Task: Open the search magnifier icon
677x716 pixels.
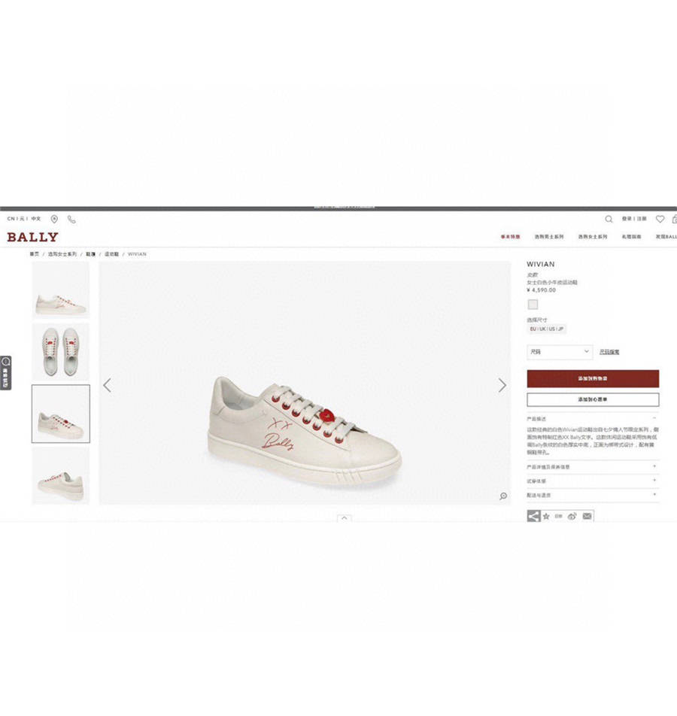Action: [609, 219]
